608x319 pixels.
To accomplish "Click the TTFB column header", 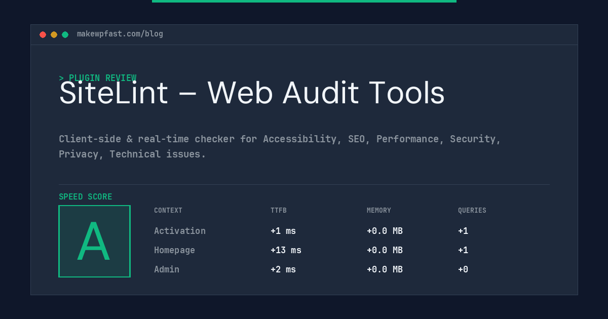I will (x=279, y=211).
